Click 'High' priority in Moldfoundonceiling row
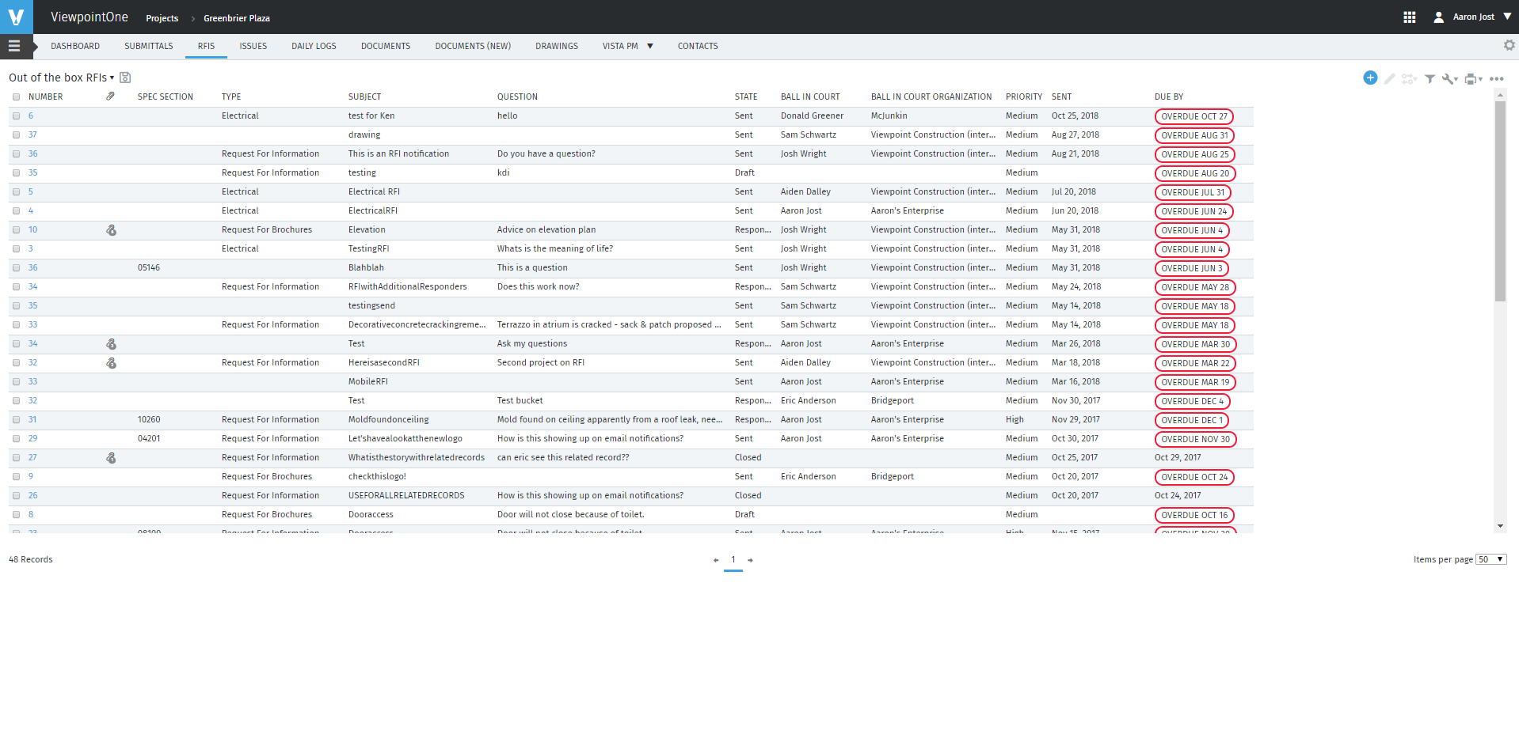 pyautogui.click(x=1015, y=419)
